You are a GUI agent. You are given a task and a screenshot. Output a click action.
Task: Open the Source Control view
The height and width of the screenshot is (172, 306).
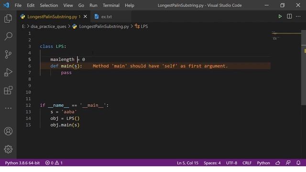8,54
